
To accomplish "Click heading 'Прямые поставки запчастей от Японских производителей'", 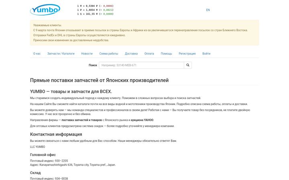I will click(100, 80).
